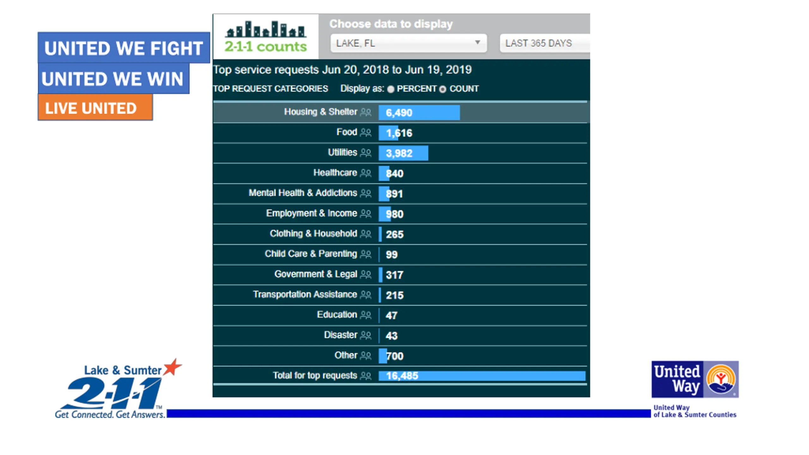The image size is (809, 455).
Task: Click people icon beside Utilities
Action: coord(366,153)
